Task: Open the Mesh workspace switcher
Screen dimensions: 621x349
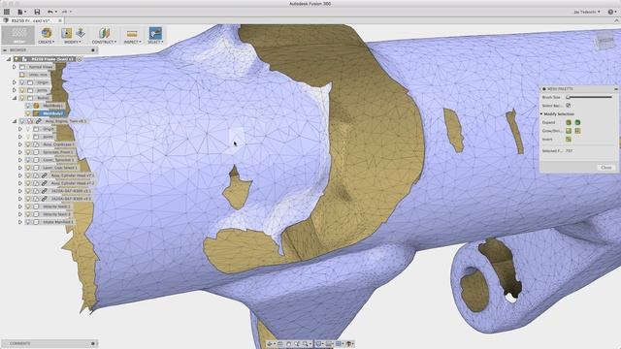Action: point(18,35)
